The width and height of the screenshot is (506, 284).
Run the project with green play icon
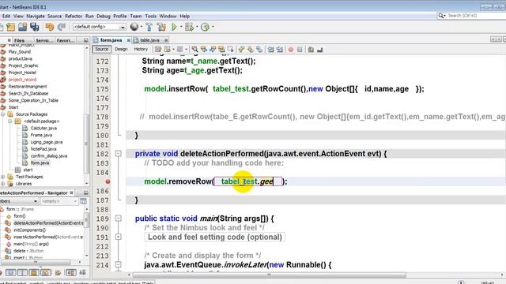(174, 27)
